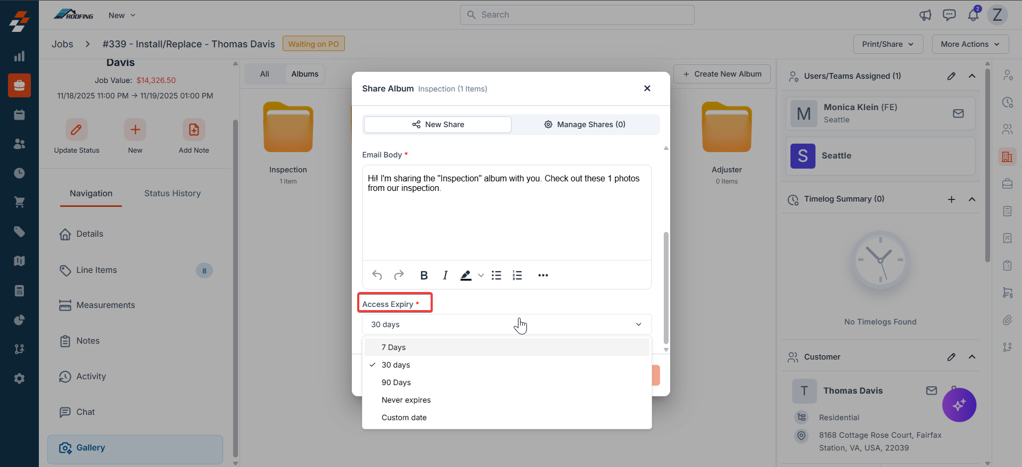Select the Albums gallery tab
The height and width of the screenshot is (467, 1022).
coord(305,74)
